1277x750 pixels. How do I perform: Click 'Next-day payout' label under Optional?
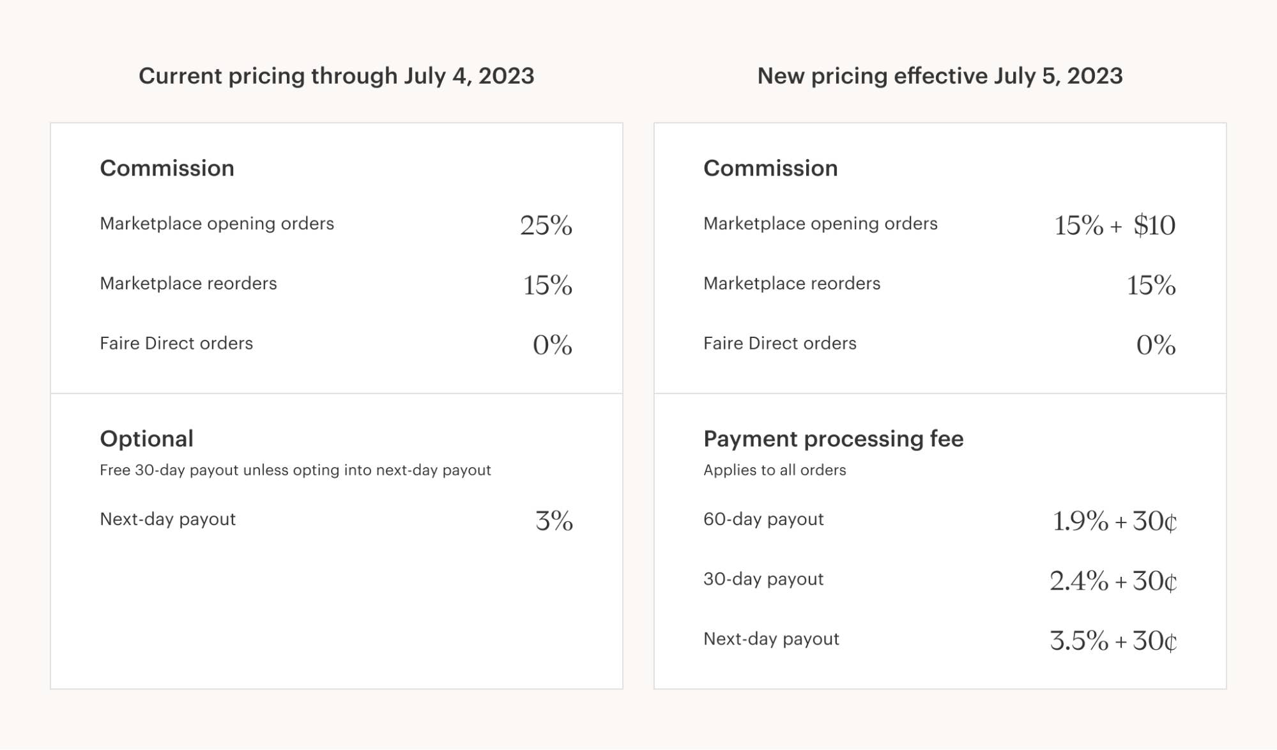point(167,519)
